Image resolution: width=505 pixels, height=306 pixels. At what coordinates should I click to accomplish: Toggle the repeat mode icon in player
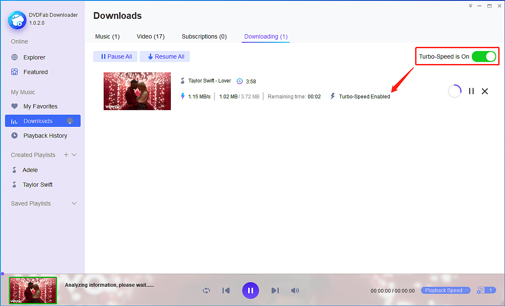point(206,291)
